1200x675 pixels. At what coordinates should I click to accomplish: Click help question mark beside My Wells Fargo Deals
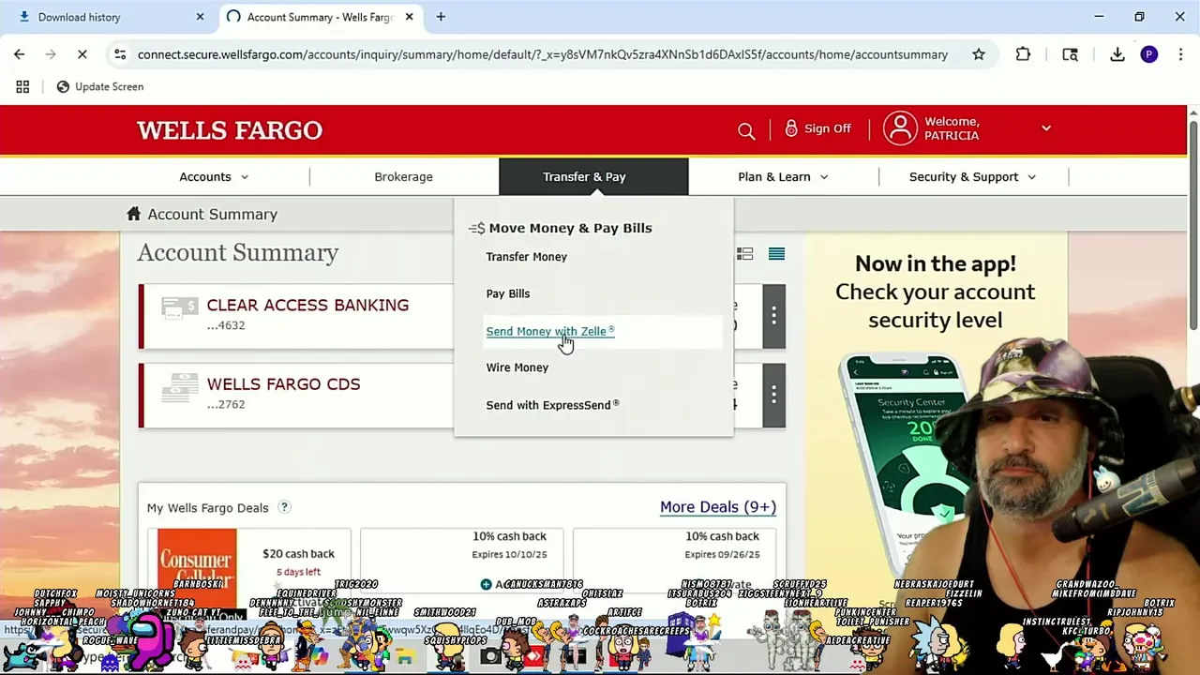point(284,507)
